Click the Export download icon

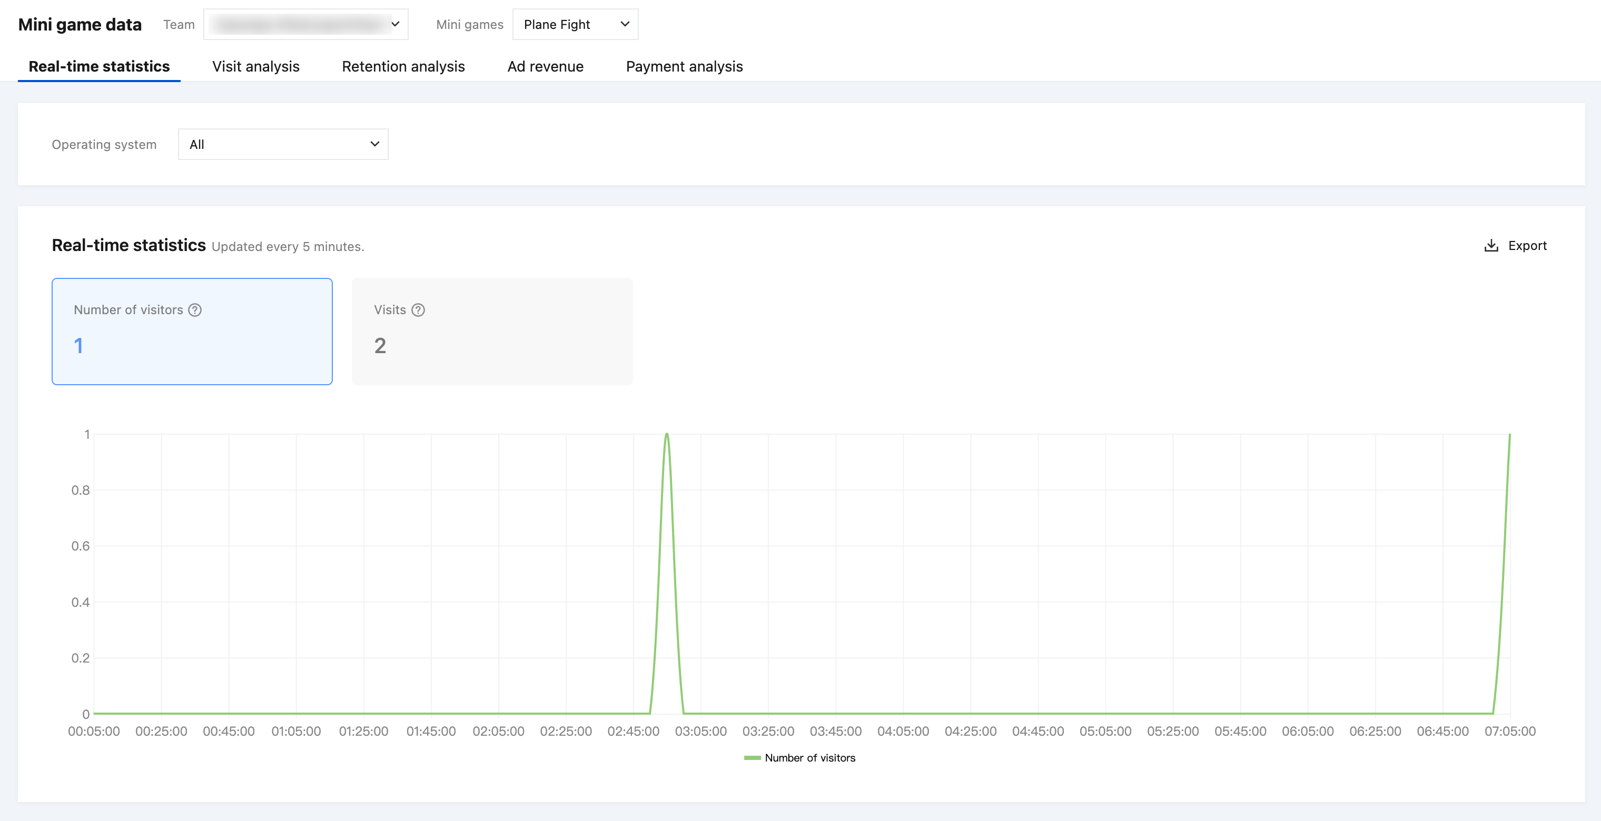point(1490,246)
